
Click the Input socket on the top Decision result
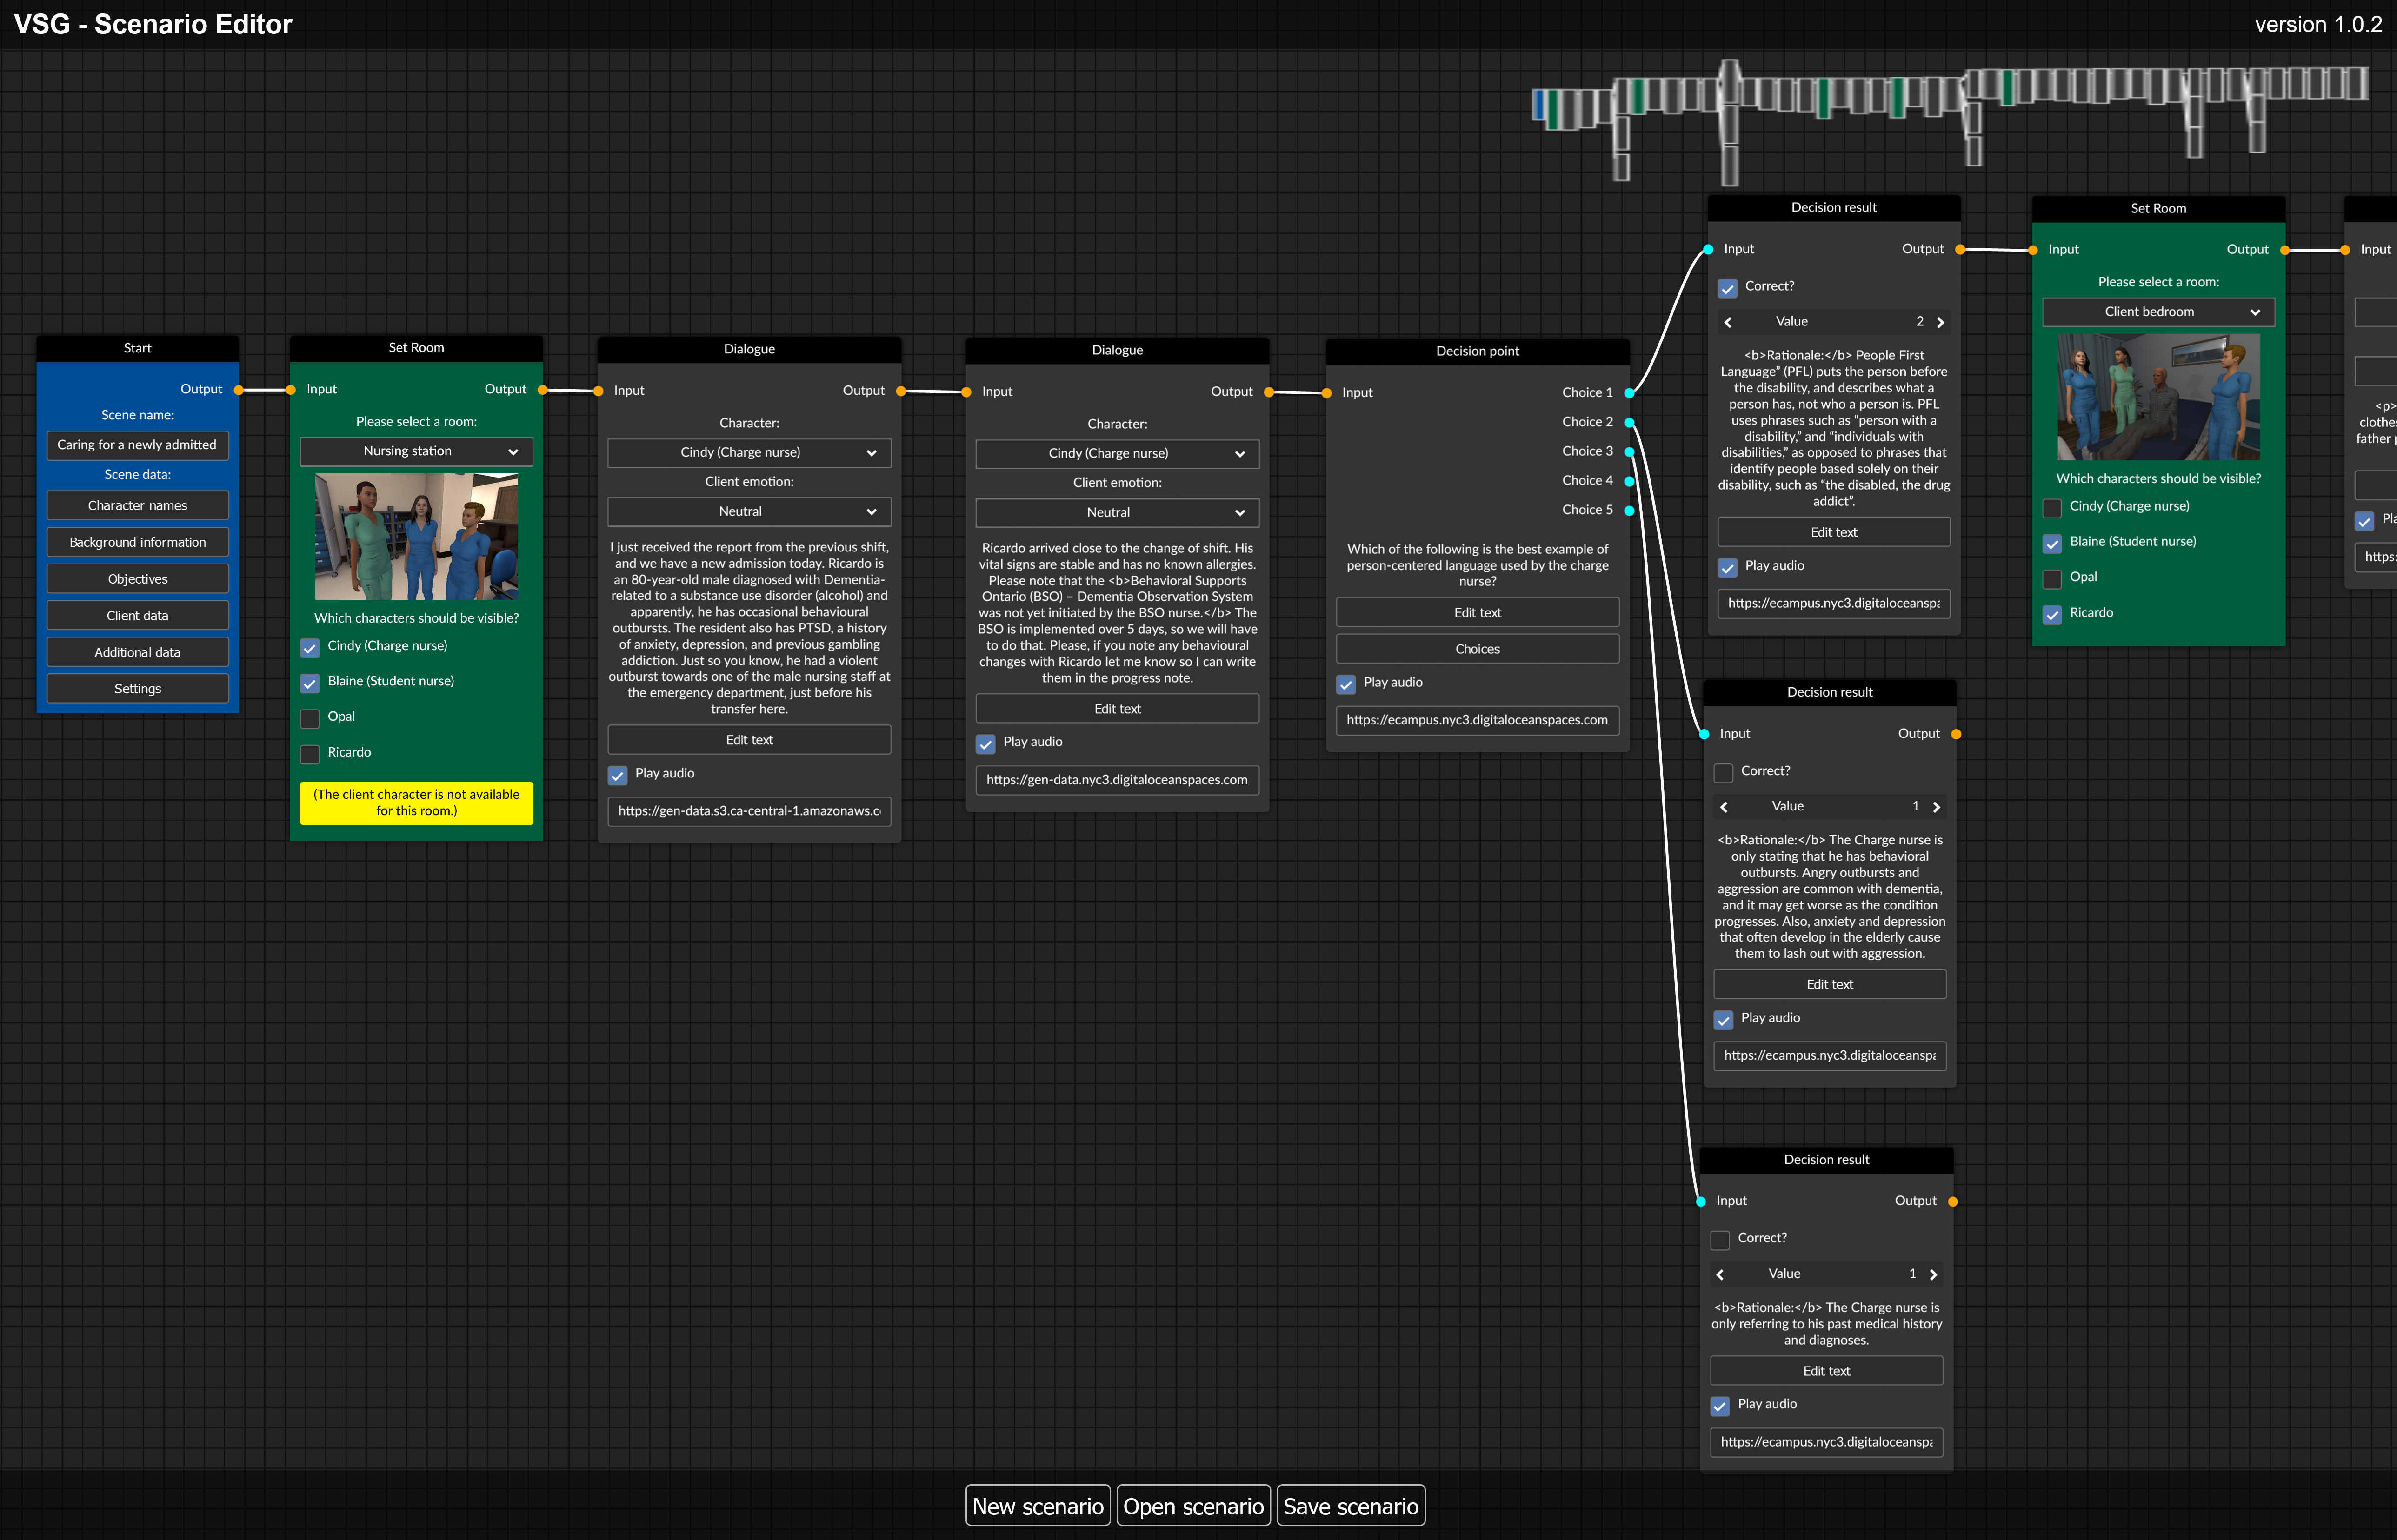click(1710, 249)
